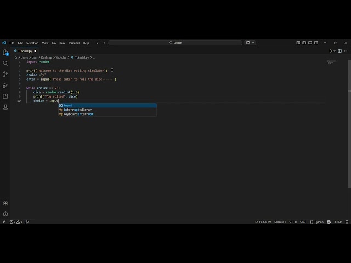
Task: Go forward with the right arrow
Action: [x=104, y=43]
